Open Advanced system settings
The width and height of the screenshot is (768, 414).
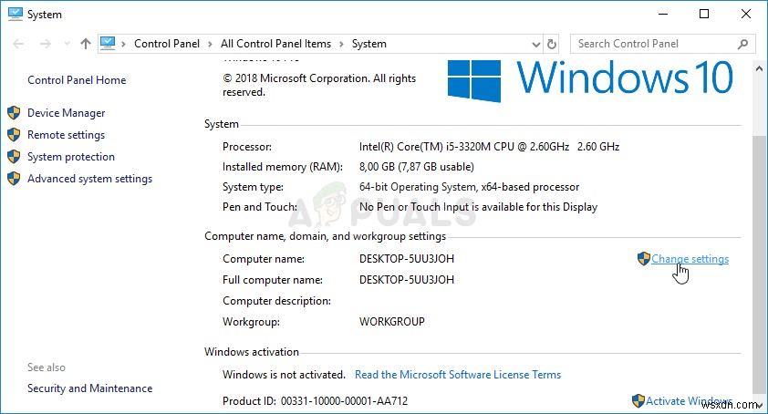click(89, 179)
